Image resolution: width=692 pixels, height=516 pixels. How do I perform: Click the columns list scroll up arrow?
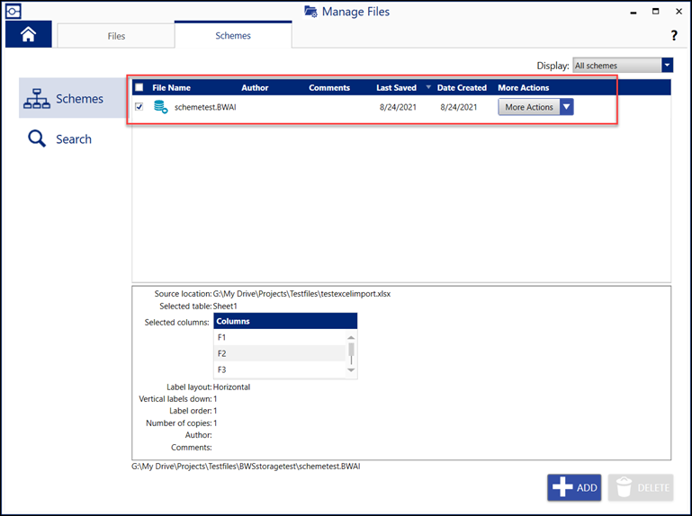click(351, 337)
